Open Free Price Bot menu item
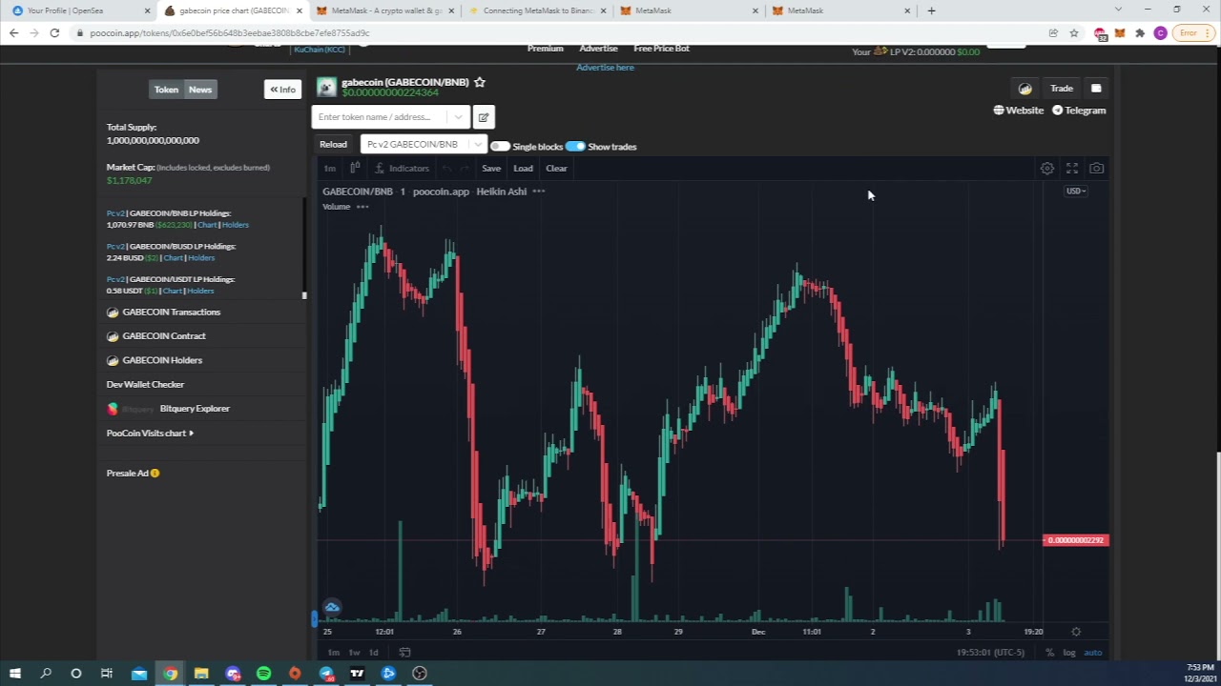This screenshot has height=686, width=1221. pyautogui.click(x=661, y=49)
